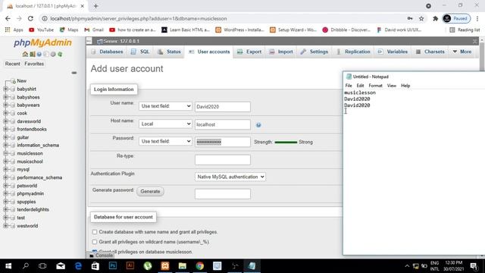485x273 pixels.
Task: Open Chrome extensions puzzle icon
Action: tap(435, 18)
